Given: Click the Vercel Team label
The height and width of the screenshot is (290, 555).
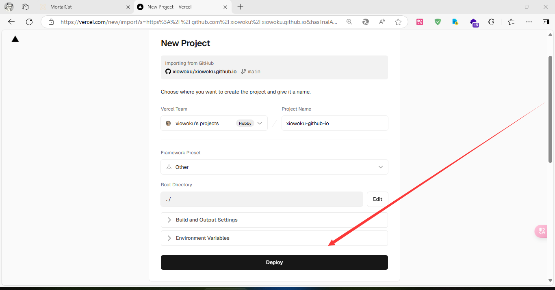Looking at the screenshot, I should point(174,109).
